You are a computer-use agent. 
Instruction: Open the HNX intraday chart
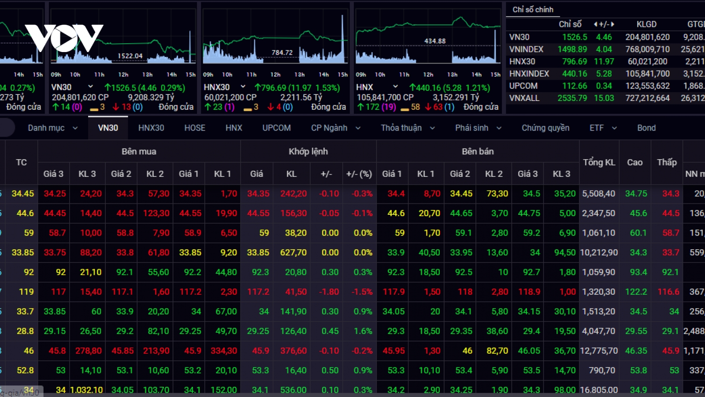428,38
